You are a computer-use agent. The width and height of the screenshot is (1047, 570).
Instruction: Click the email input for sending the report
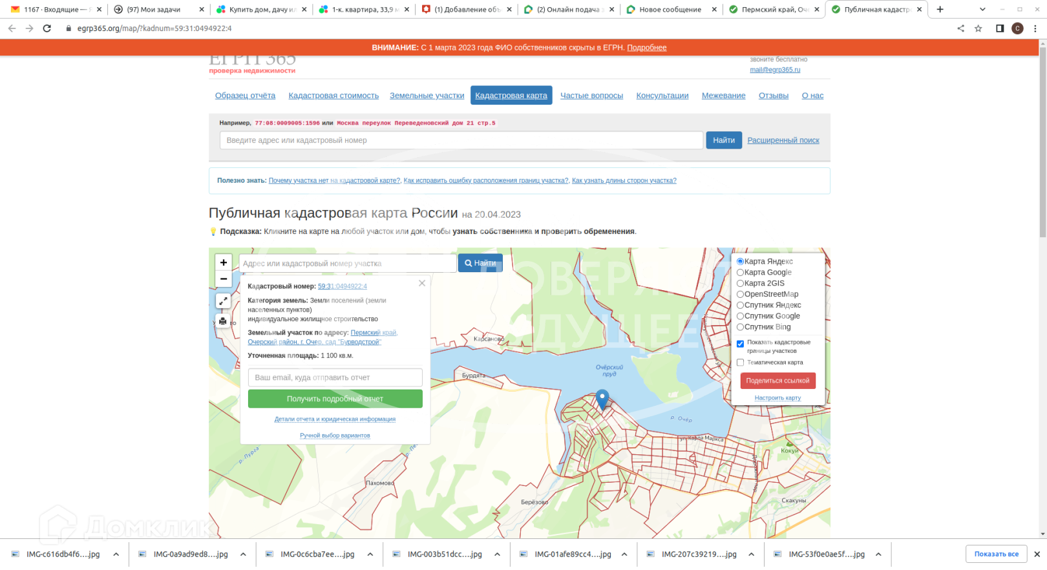335,377
